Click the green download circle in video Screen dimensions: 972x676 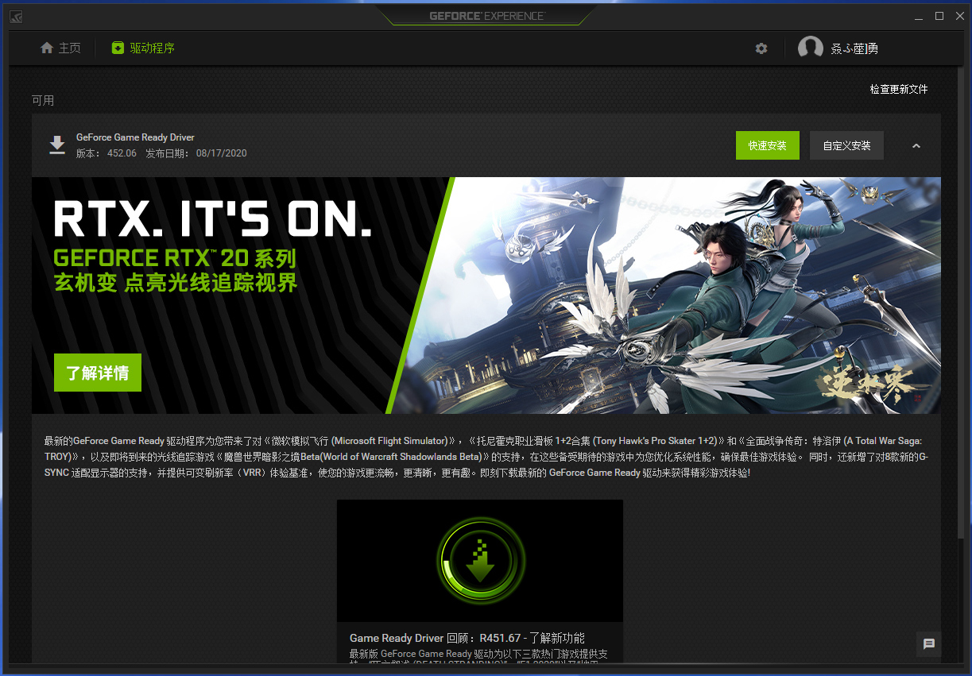[480, 560]
